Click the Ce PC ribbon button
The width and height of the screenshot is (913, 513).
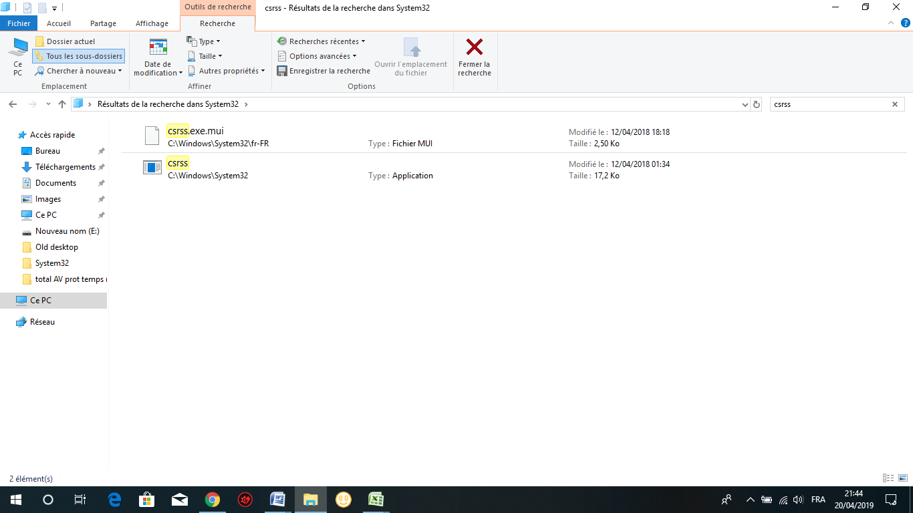[x=17, y=57]
